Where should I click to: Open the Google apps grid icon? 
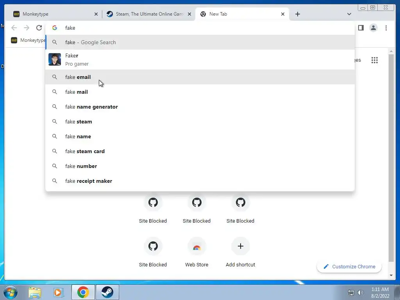pyautogui.click(x=375, y=60)
